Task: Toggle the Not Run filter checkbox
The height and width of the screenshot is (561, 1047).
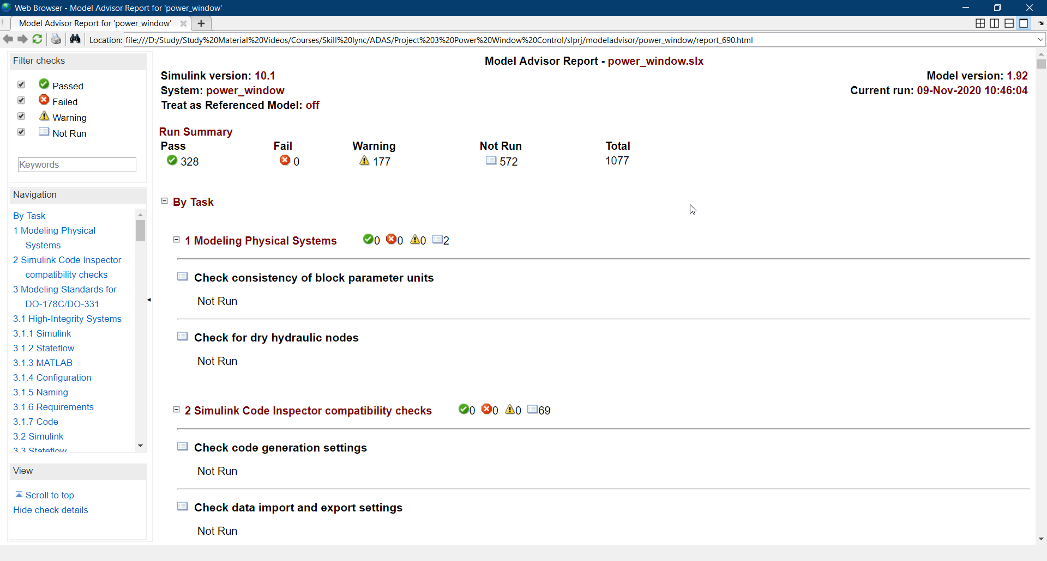Action: tap(21, 132)
